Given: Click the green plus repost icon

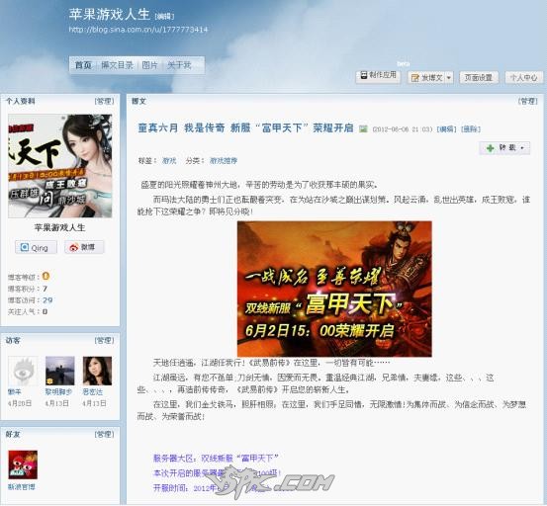Looking at the screenshot, I should [x=490, y=148].
